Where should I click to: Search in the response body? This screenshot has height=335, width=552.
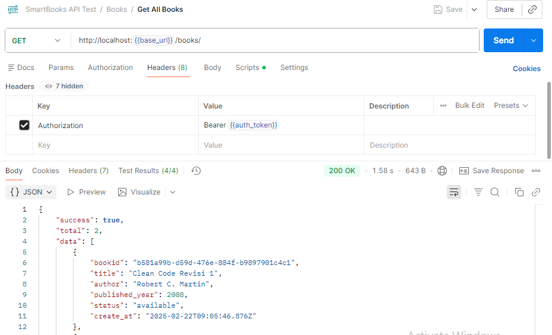point(495,192)
